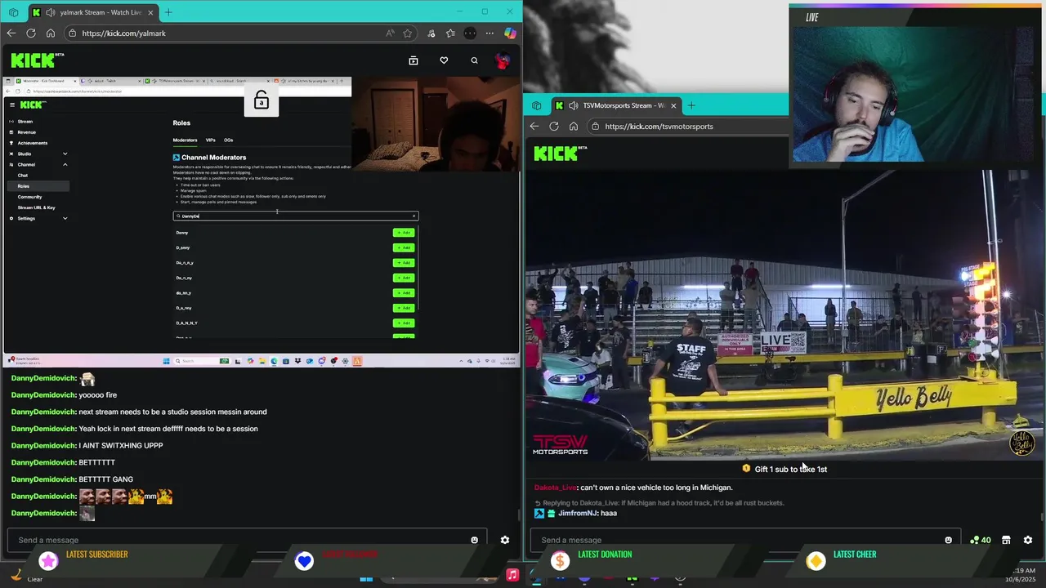Click Kick logo on yalmark page
The width and height of the screenshot is (1046, 588).
36,60
